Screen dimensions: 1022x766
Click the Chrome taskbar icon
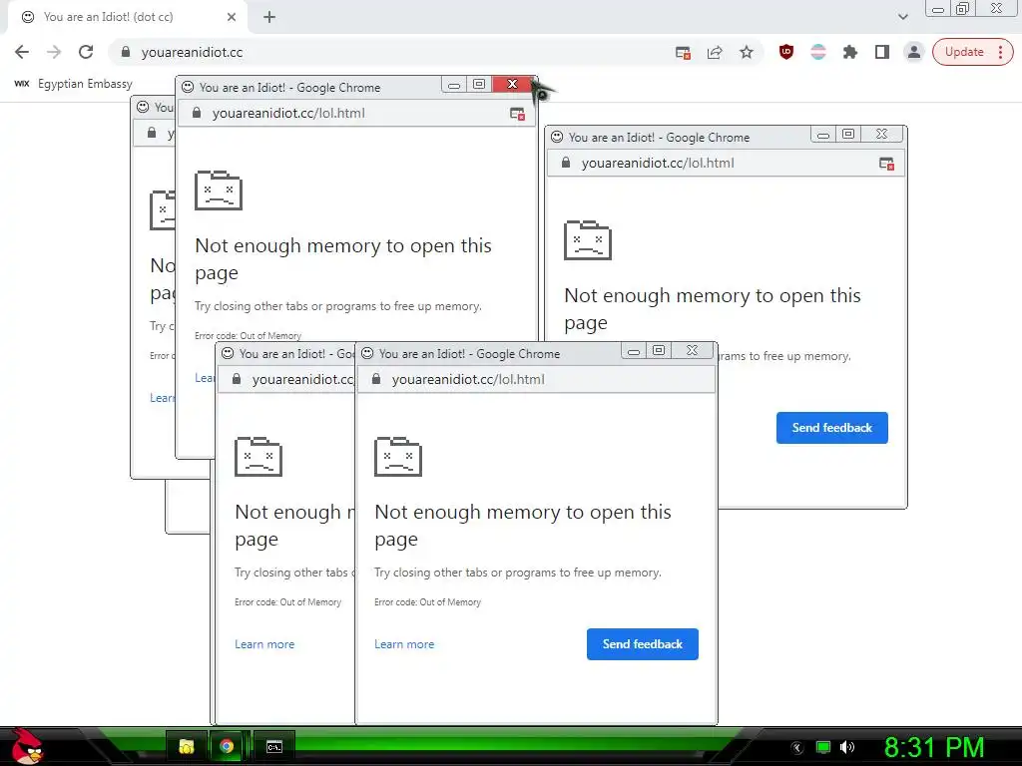tap(227, 746)
